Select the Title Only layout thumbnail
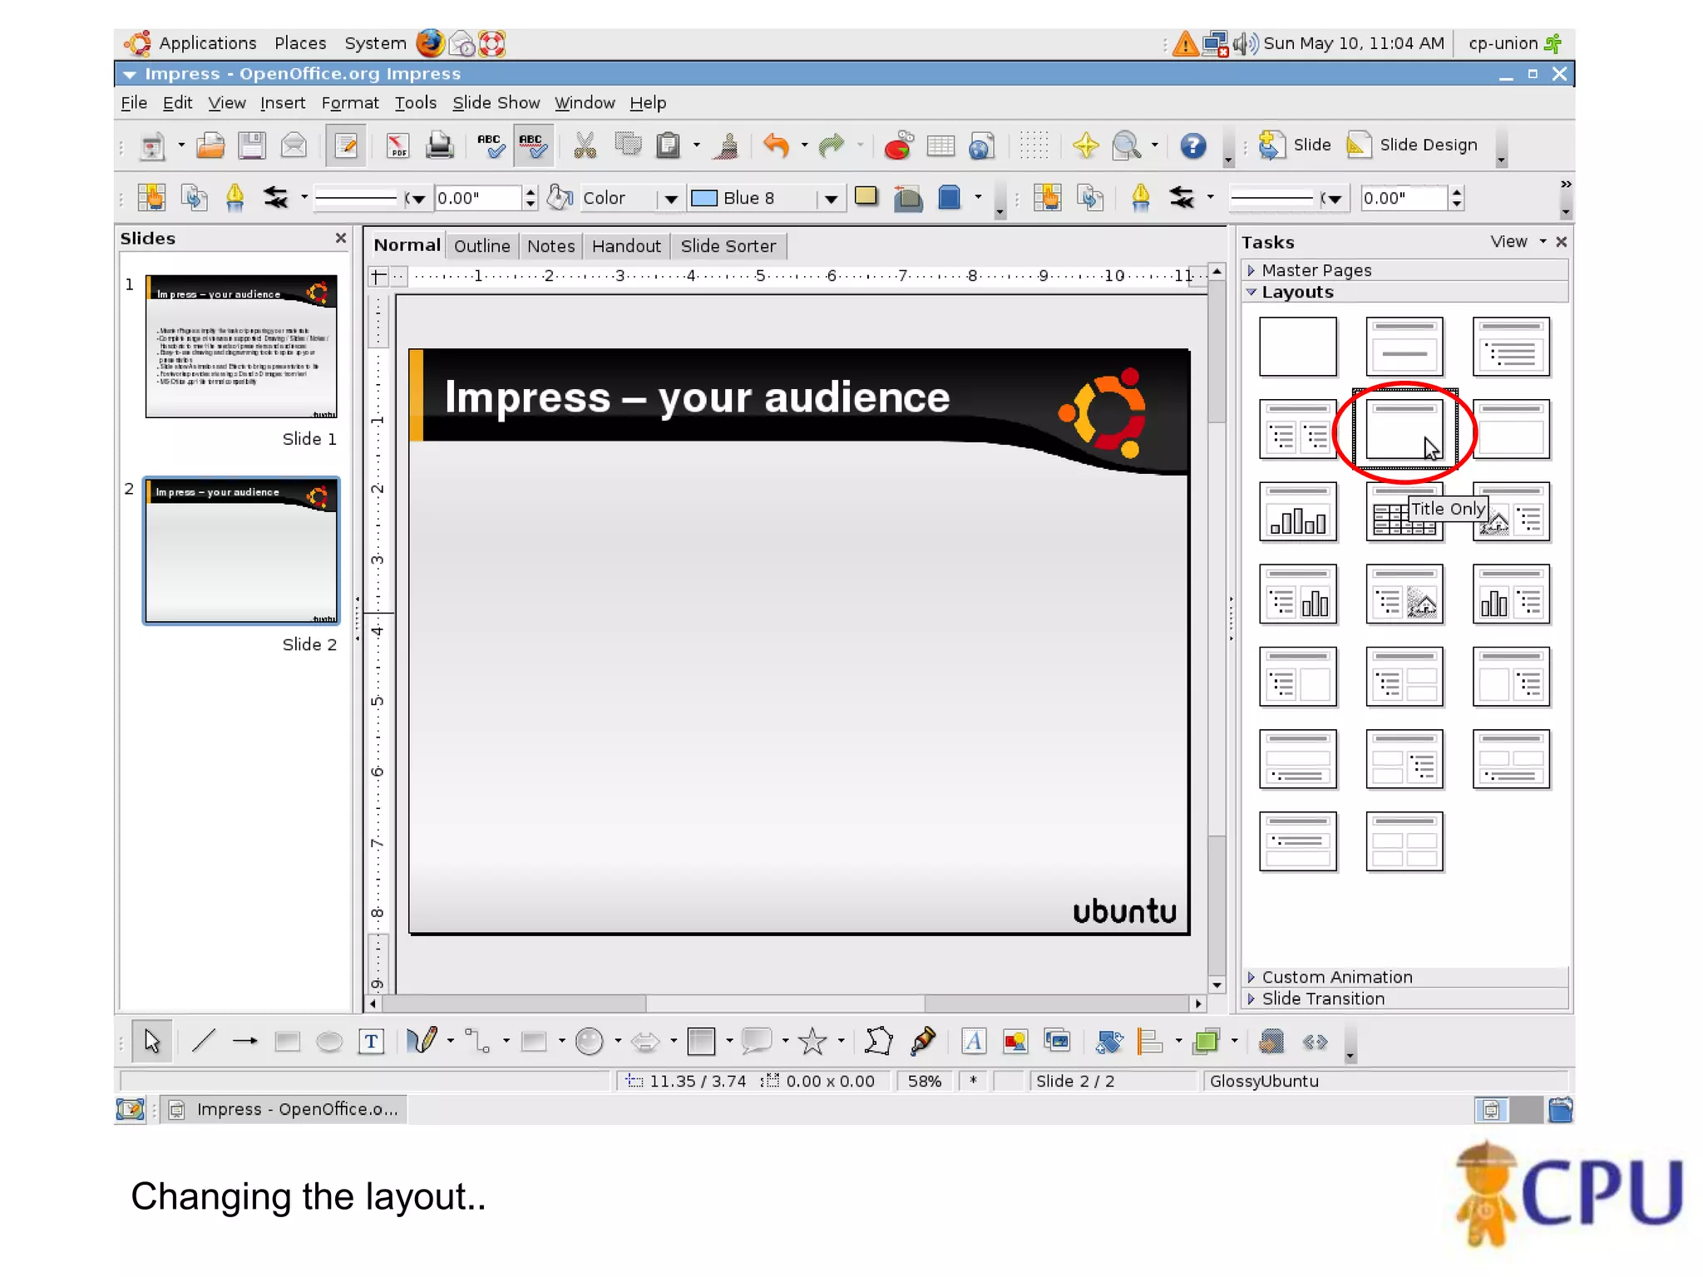The height and width of the screenshot is (1277, 1703). click(1404, 429)
